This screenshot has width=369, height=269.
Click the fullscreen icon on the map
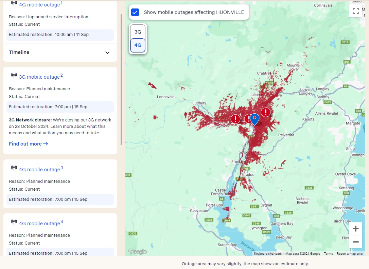coord(356,11)
